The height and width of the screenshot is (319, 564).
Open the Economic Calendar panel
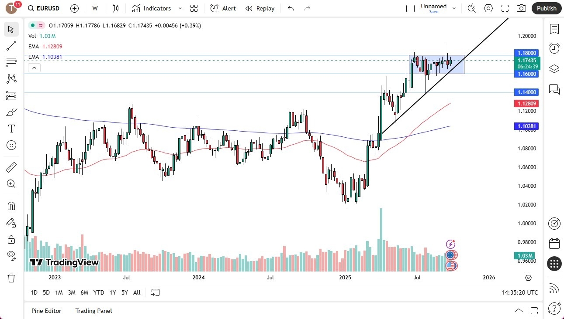pos(554,244)
